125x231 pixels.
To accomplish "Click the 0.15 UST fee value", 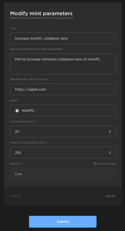I will click(x=111, y=196).
